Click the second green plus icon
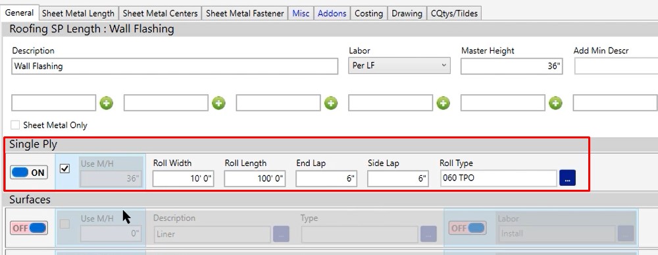Image resolution: width=658 pixels, height=255 pixels. click(218, 103)
